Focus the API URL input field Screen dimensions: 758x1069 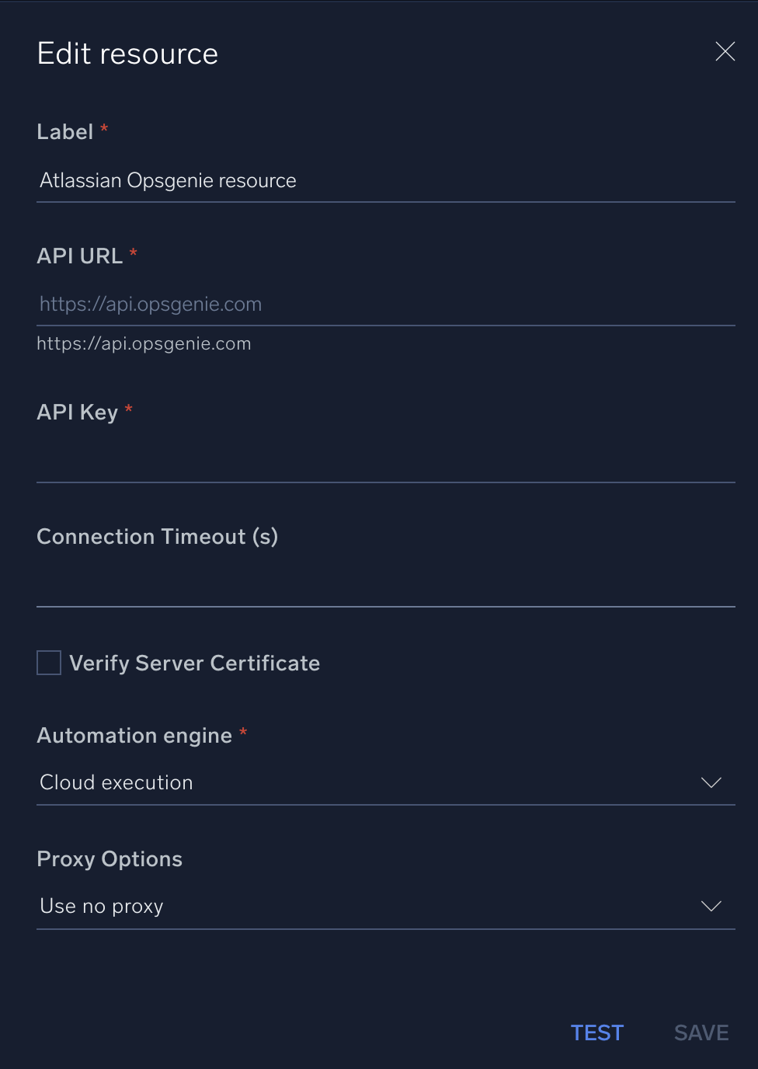click(x=311, y=304)
